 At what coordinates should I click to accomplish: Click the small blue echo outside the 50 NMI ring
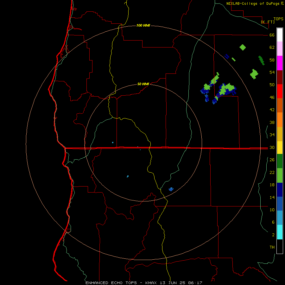click(x=171, y=189)
